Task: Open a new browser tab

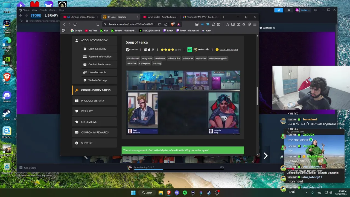Action: tap(223, 17)
